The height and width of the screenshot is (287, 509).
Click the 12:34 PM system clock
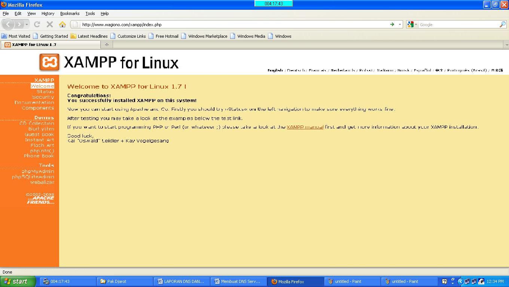(x=495, y=281)
